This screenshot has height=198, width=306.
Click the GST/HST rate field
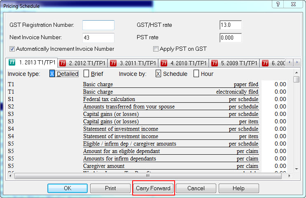click(x=231, y=25)
